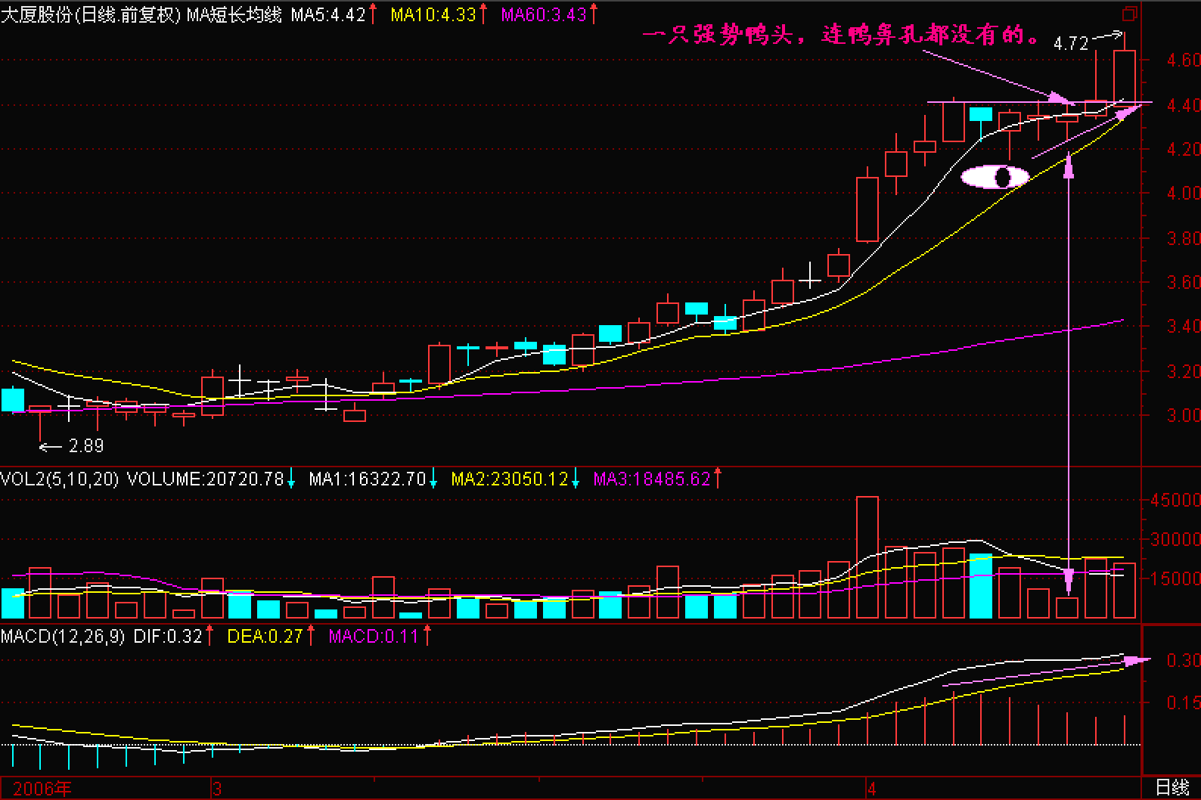The width and height of the screenshot is (1201, 800).
Task: Click the 2.89 low price label
Action: (86, 446)
